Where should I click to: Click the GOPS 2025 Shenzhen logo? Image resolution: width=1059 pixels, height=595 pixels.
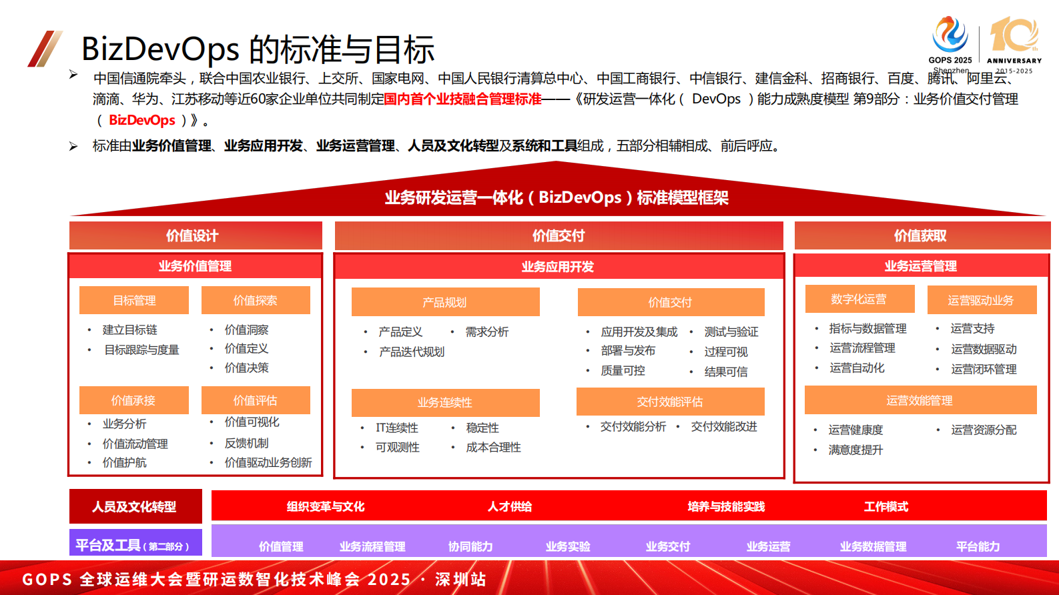coord(950,45)
